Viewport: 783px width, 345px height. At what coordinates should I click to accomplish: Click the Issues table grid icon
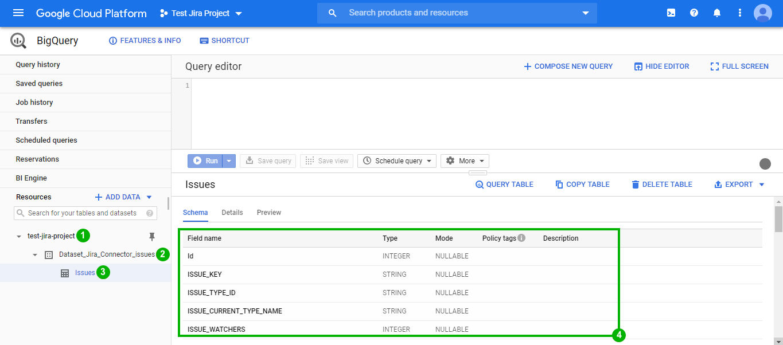tap(65, 272)
